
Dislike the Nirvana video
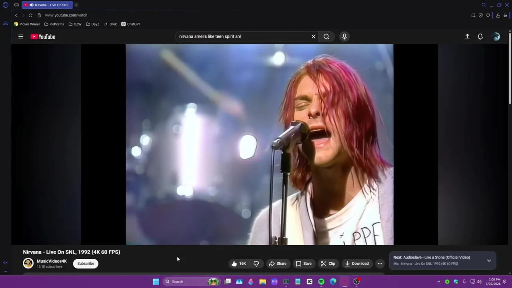pyautogui.click(x=256, y=264)
